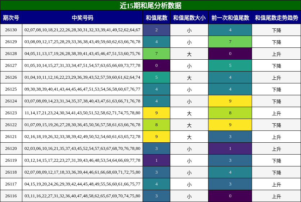The width and height of the screenshot is (301, 202).
Task: Click 前一次和值尾数 cell 0 in row 26116
Action: click(230, 196)
